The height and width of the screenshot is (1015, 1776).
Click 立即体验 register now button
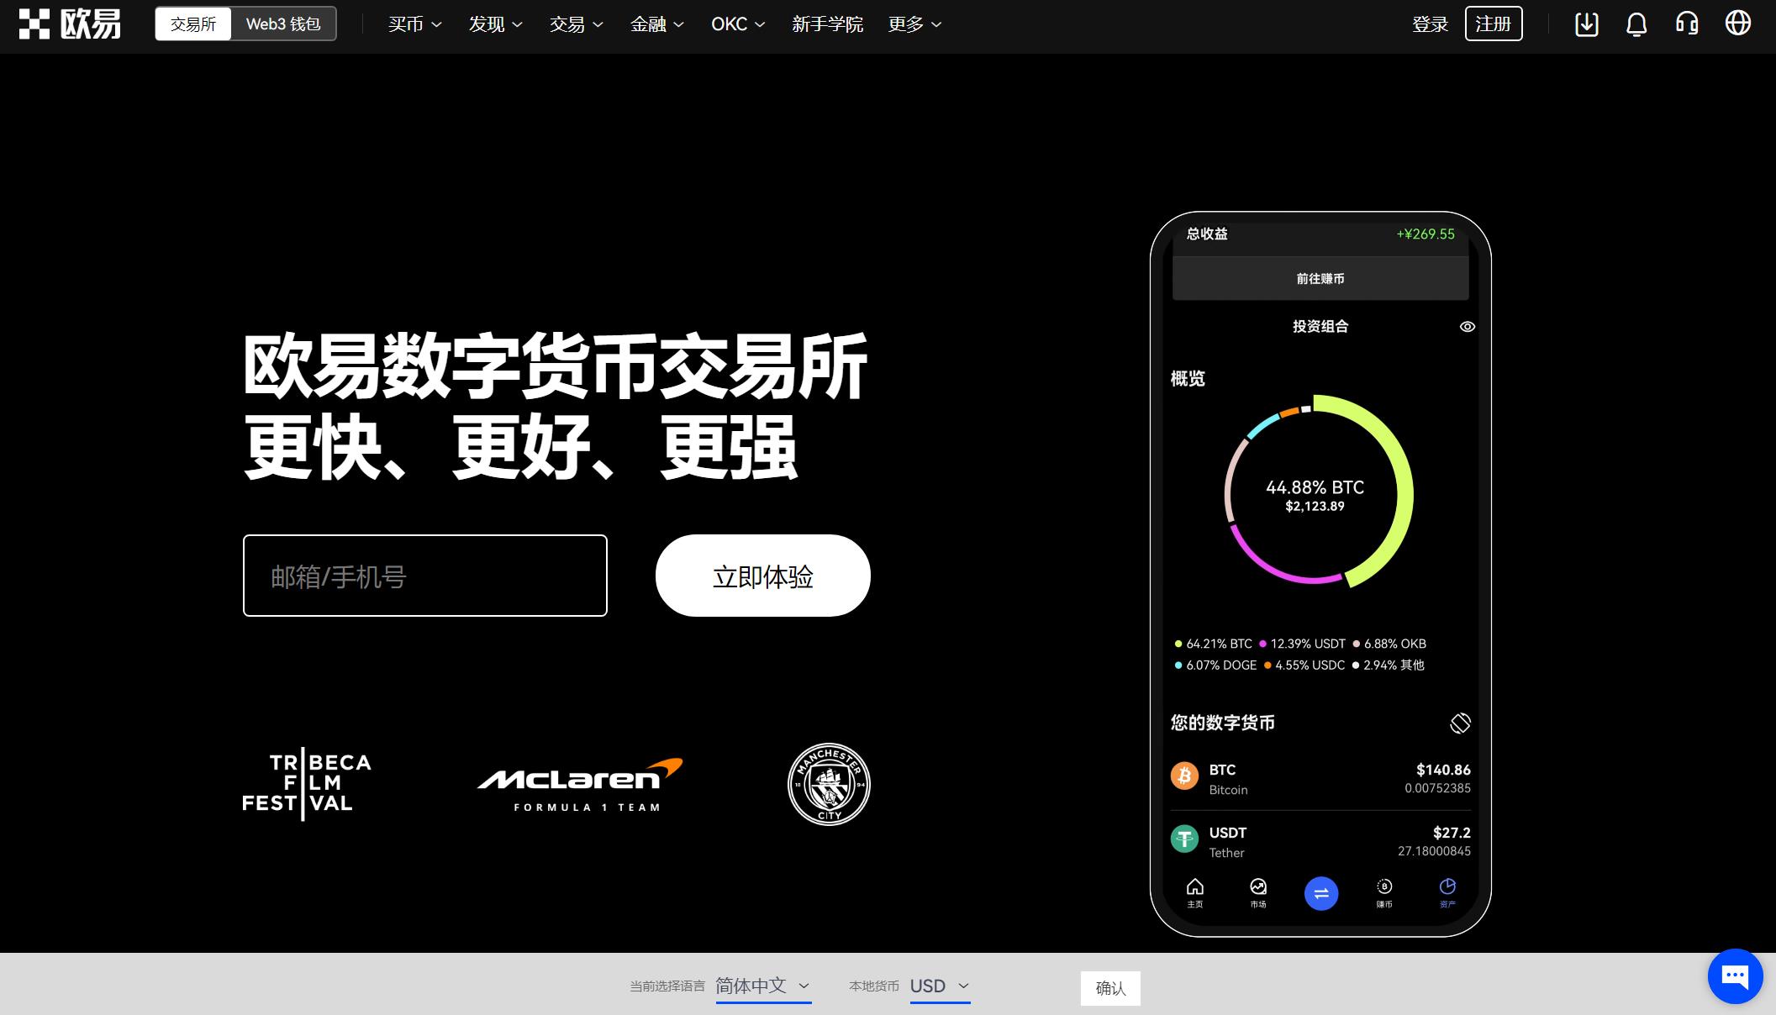click(762, 575)
